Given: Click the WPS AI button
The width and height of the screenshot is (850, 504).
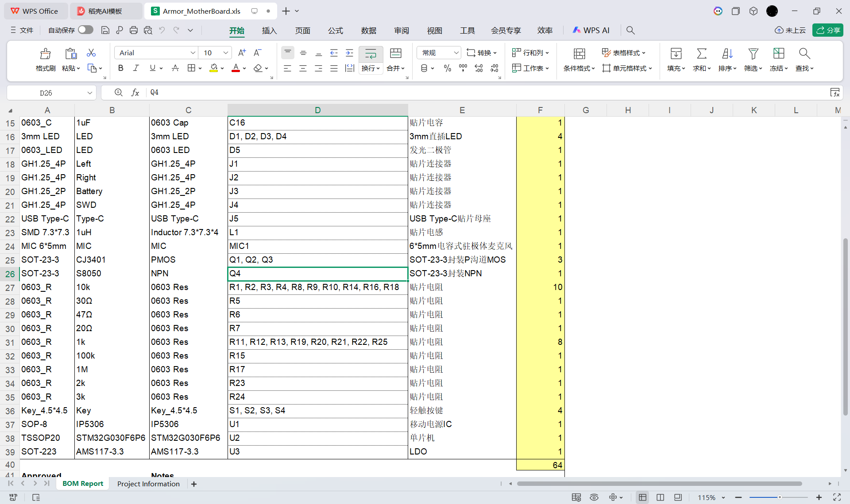Looking at the screenshot, I should coord(591,30).
